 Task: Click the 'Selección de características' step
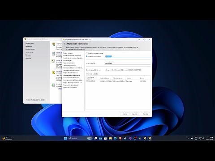71,70
